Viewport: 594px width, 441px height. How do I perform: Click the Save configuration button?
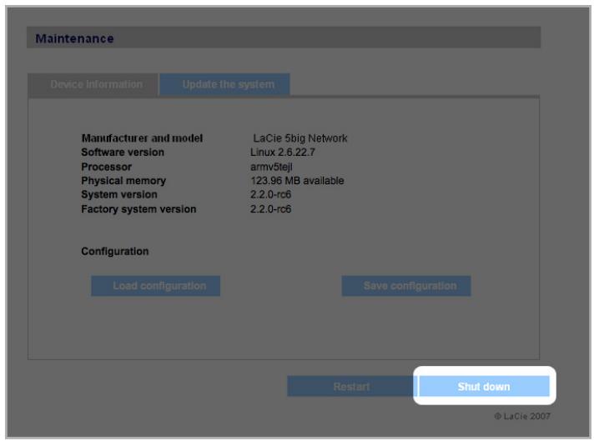click(x=406, y=286)
